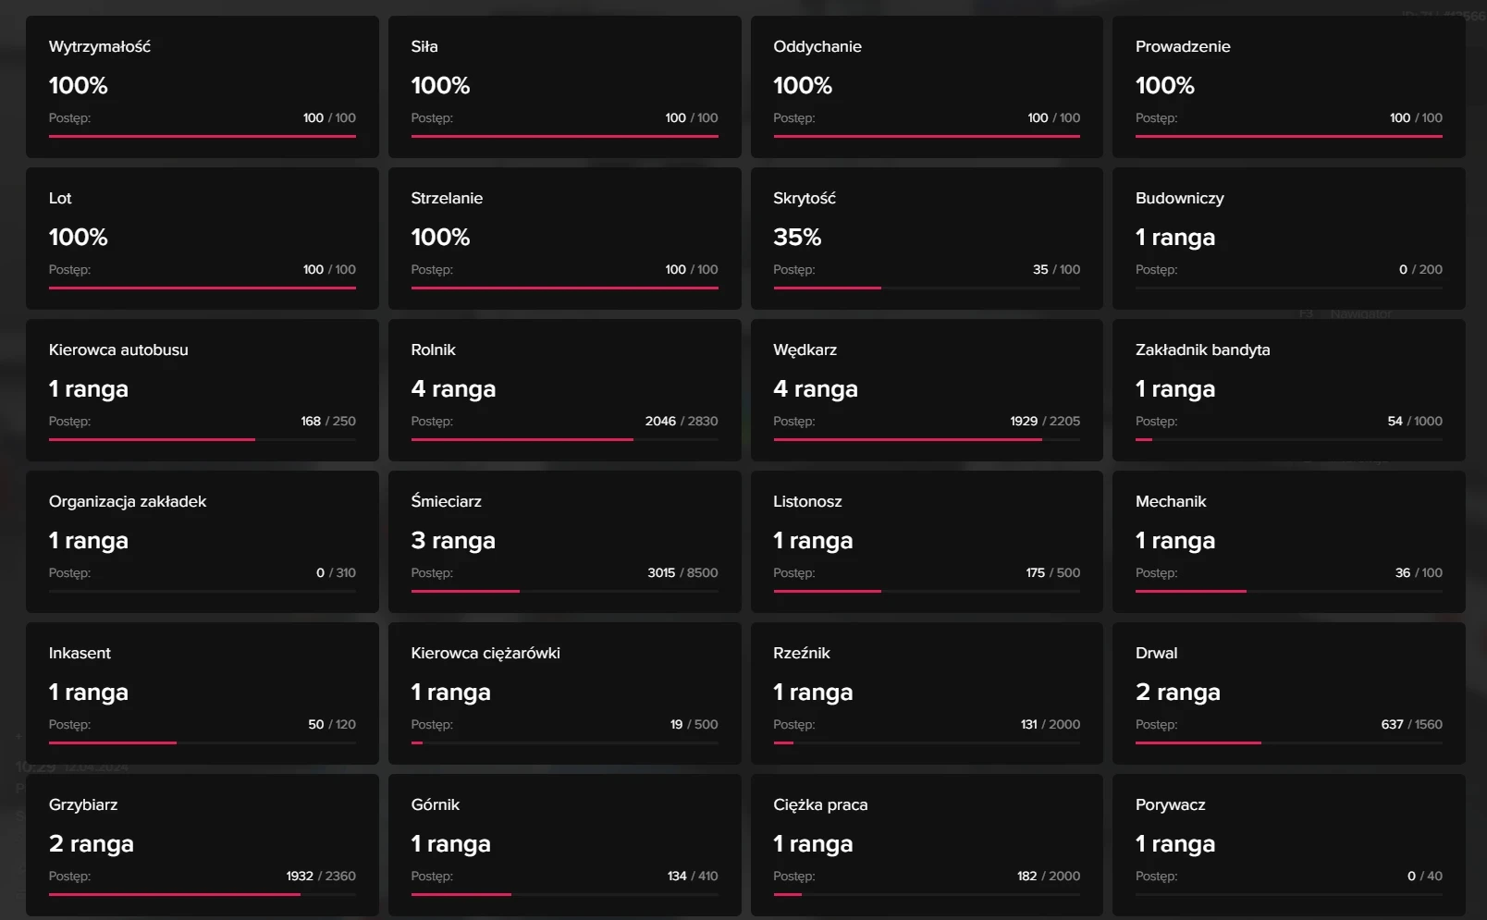1487x920 pixels.
Task: Open the Inkasent job card
Action: click(202, 693)
